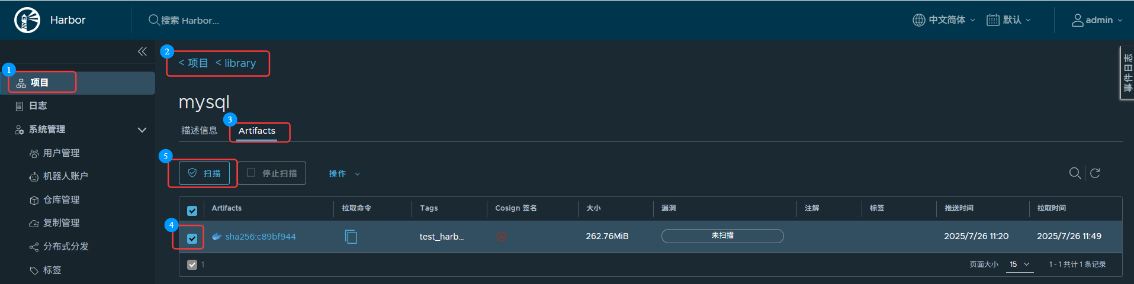Image resolution: width=1134 pixels, height=284 pixels.
Task: Switch to the 描述信息 tab
Action: pyautogui.click(x=199, y=131)
